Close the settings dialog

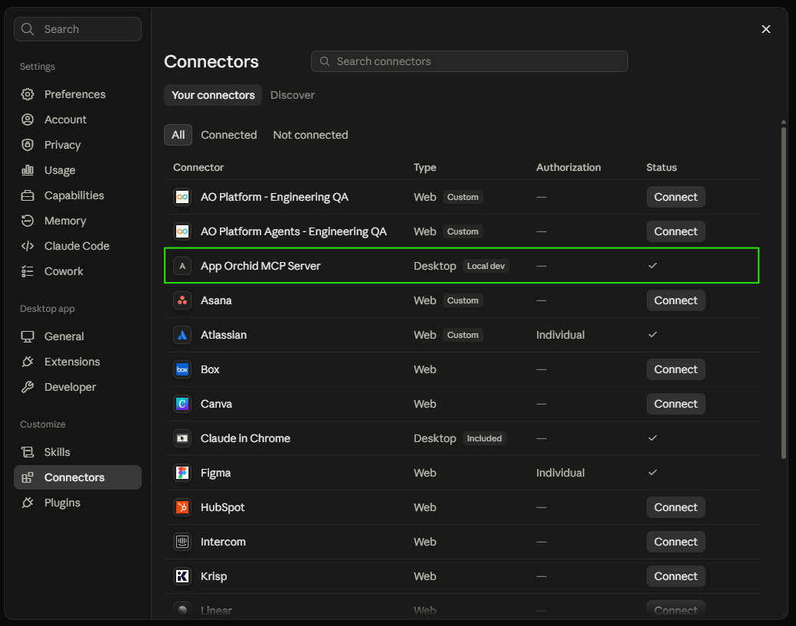(x=766, y=29)
